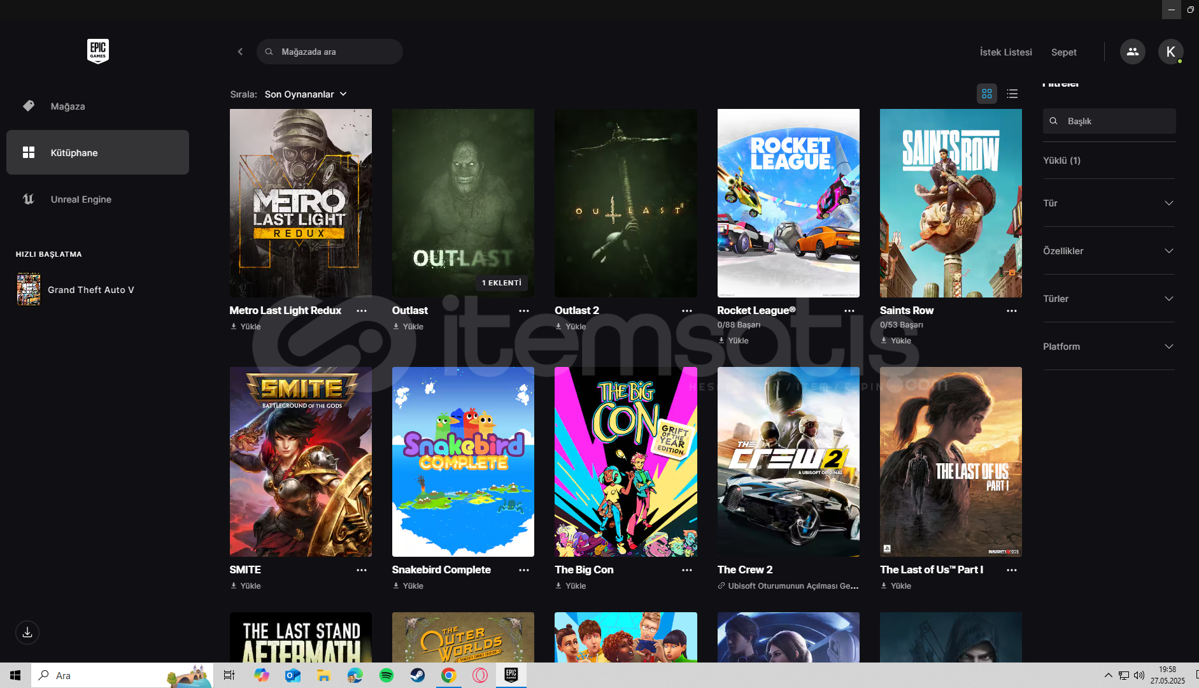The image size is (1199, 688).
Task: Click the volume icon in system tray
Action: 1139,675
